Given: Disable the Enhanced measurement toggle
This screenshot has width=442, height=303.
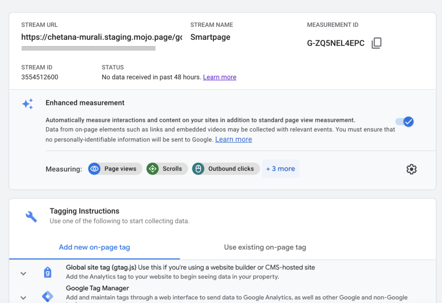Looking at the screenshot, I should [404, 122].
